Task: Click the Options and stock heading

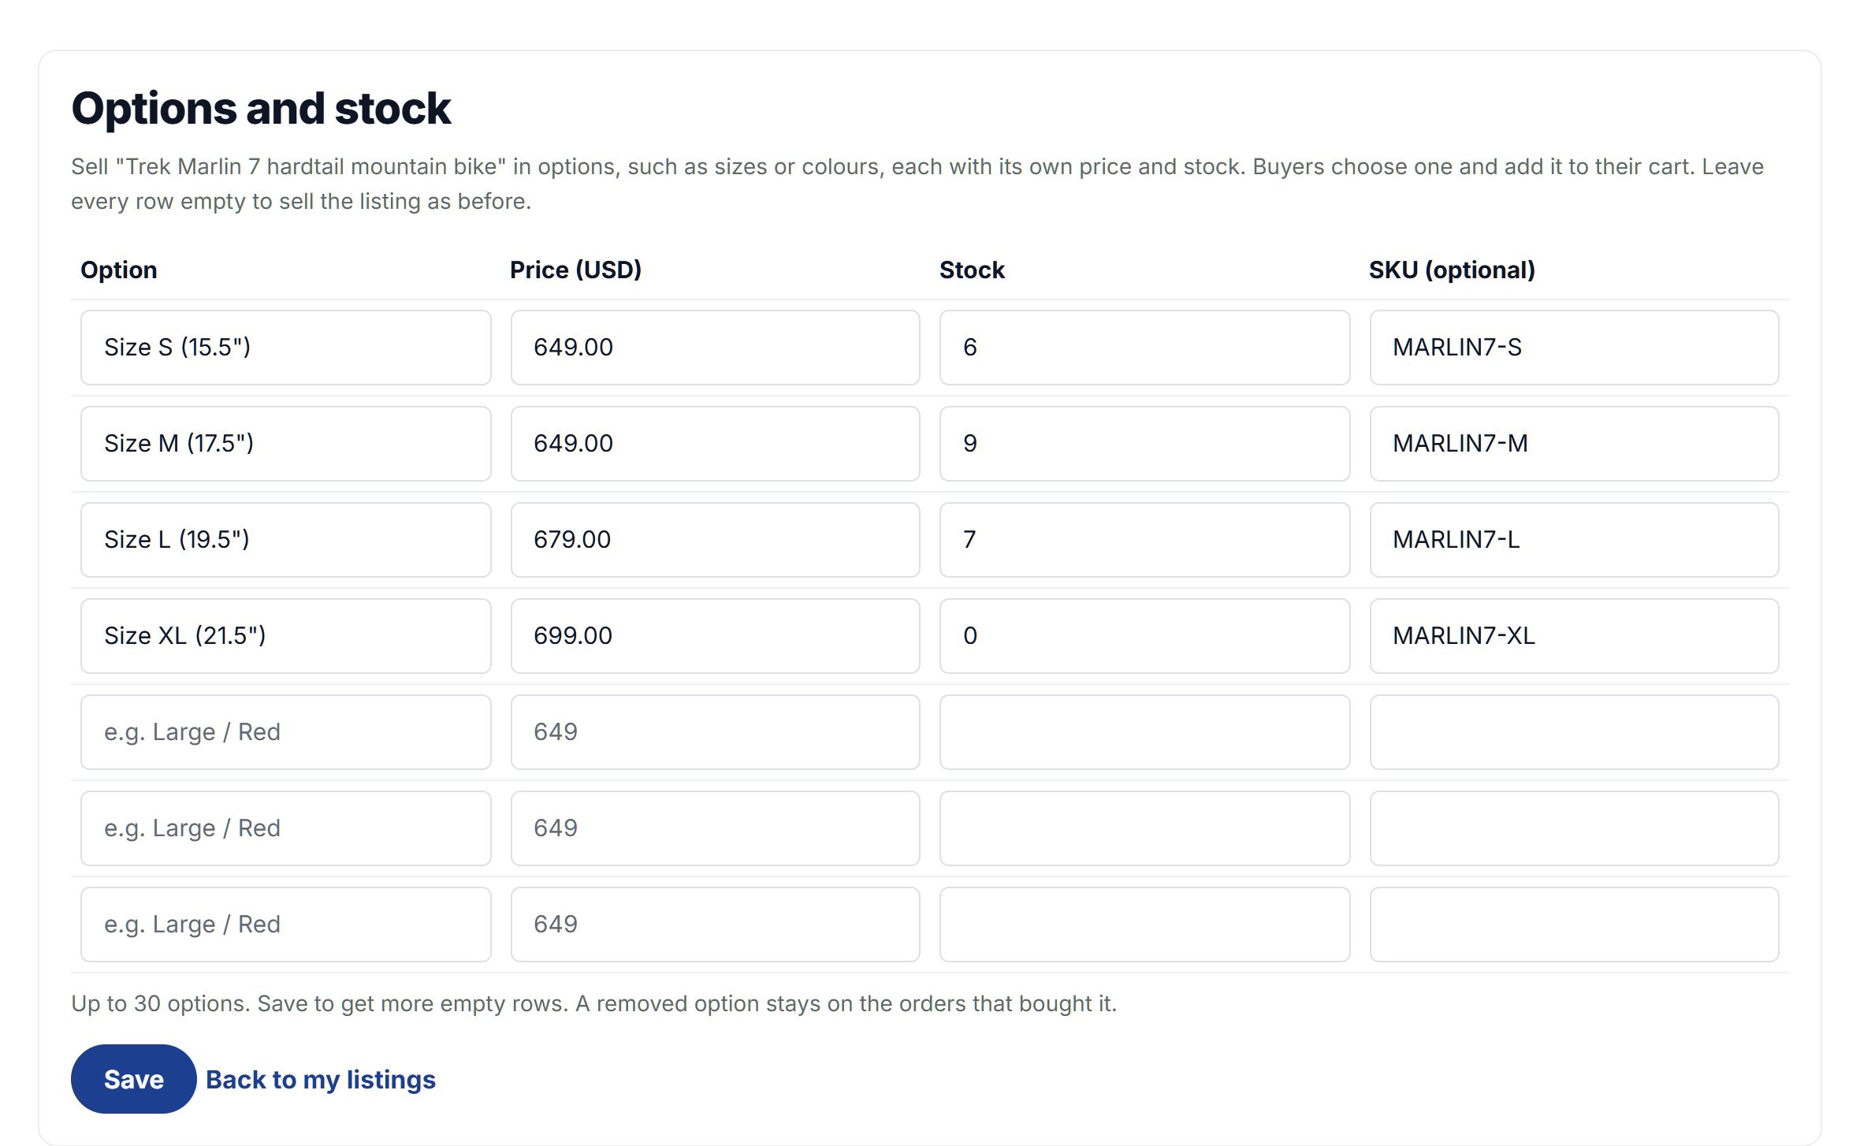Action: click(x=261, y=108)
